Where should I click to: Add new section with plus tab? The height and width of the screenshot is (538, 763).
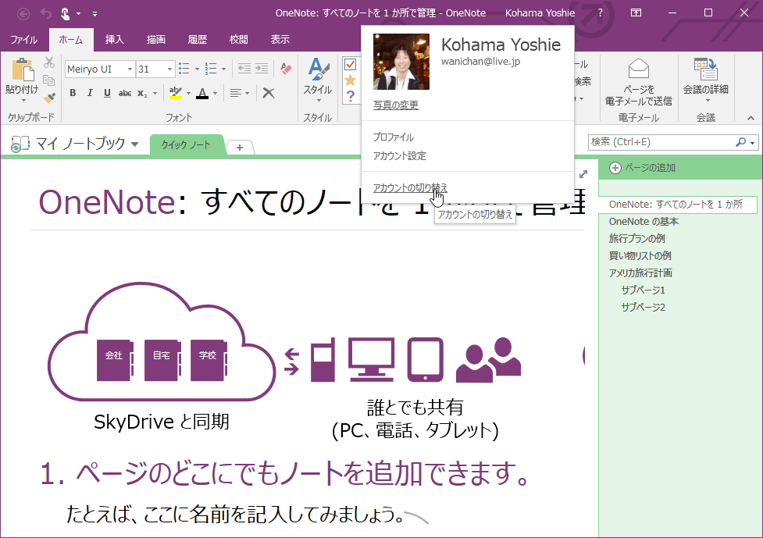pyautogui.click(x=240, y=148)
